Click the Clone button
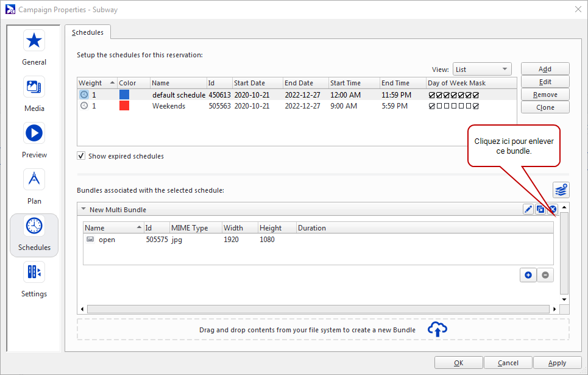Image resolution: width=588 pixels, height=375 pixels. (x=545, y=107)
